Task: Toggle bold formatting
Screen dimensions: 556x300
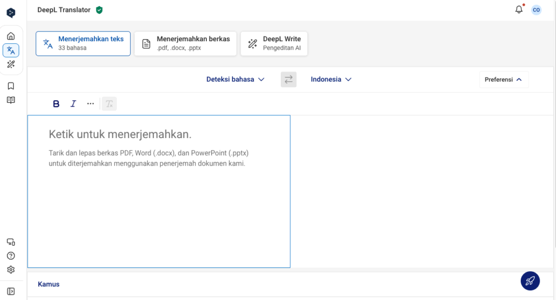Action: click(56, 104)
